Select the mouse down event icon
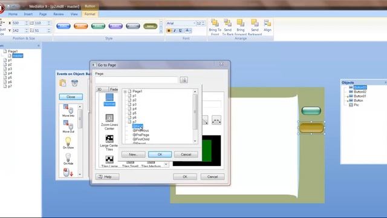The image size is (387, 218). (68, 172)
